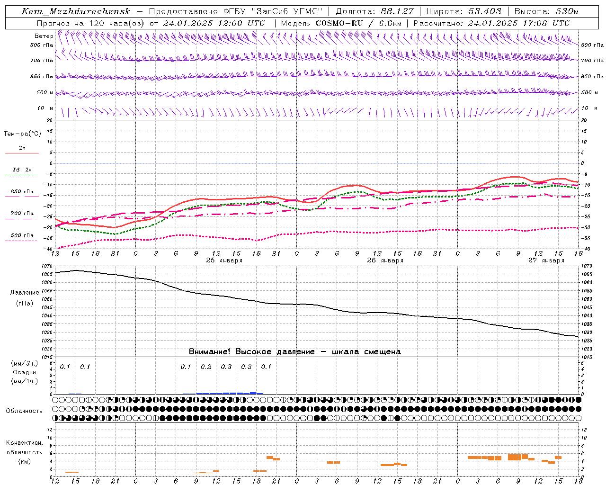Click the 'Давление' pressure label
Image resolution: width=606 pixels, height=485 pixels.
[24, 293]
